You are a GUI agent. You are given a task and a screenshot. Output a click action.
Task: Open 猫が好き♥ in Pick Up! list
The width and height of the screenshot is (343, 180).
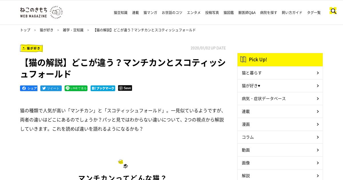280,86
